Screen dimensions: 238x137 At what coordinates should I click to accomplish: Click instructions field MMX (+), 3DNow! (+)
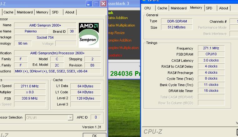(x=57, y=71)
